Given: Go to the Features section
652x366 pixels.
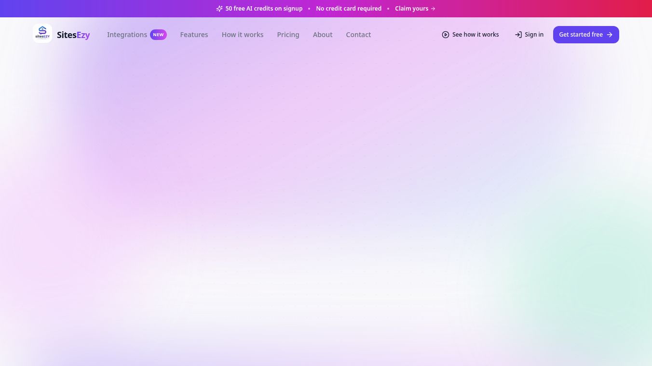Looking at the screenshot, I should [194, 35].
